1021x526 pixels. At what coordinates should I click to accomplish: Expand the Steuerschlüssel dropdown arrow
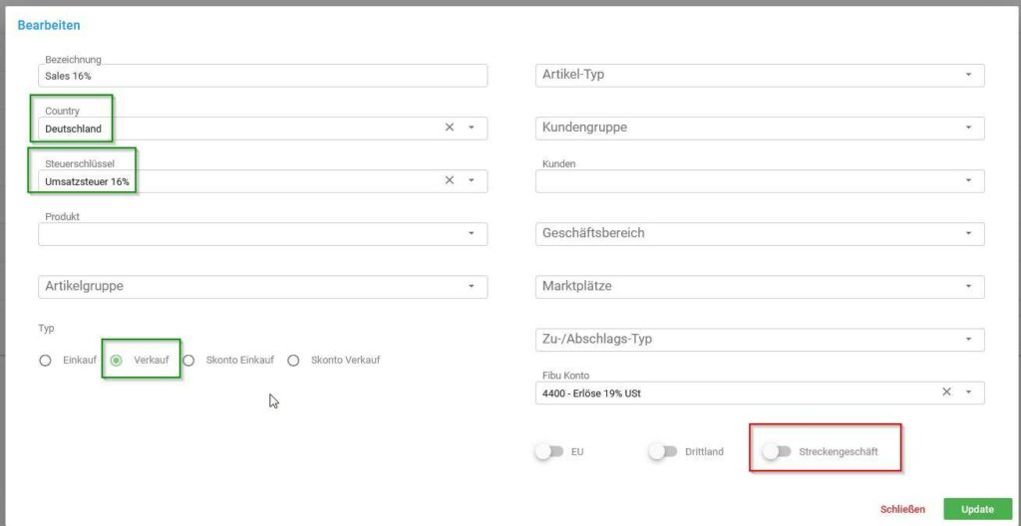[x=472, y=180]
